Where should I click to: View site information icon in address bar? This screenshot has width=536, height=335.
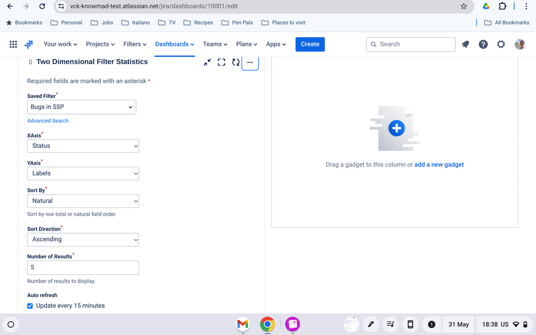click(x=61, y=6)
